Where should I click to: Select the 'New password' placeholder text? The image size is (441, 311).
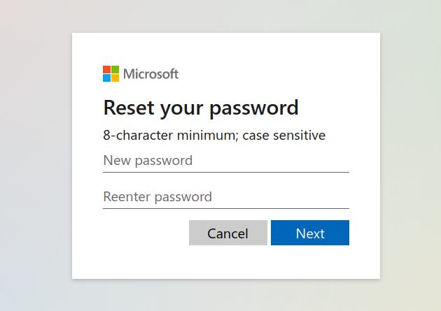148,161
